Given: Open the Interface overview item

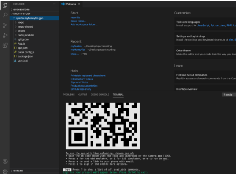Looking at the screenshot, I should tap(205, 88).
